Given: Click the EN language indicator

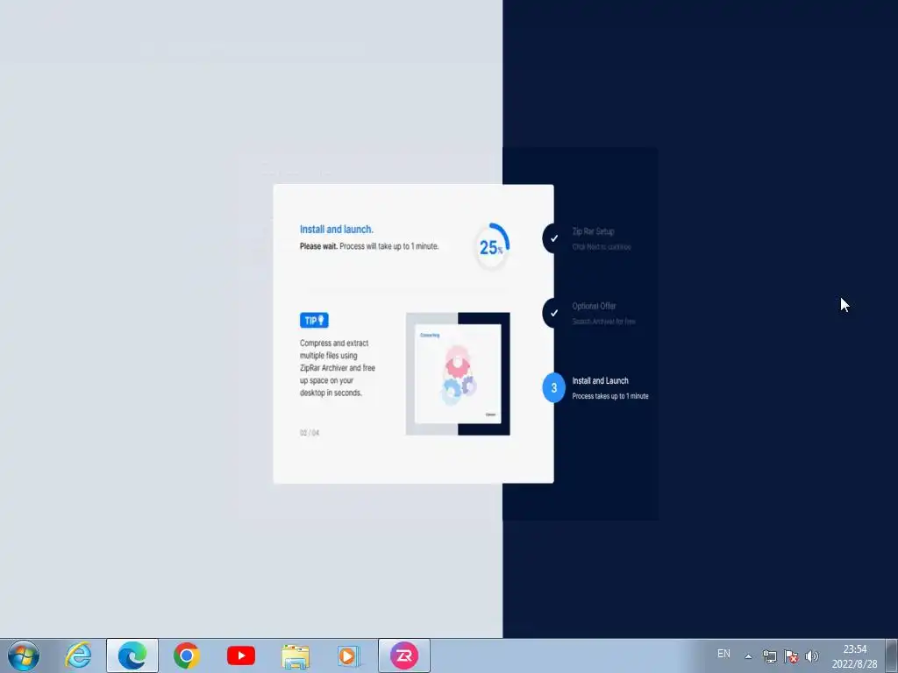Looking at the screenshot, I should [x=723, y=654].
